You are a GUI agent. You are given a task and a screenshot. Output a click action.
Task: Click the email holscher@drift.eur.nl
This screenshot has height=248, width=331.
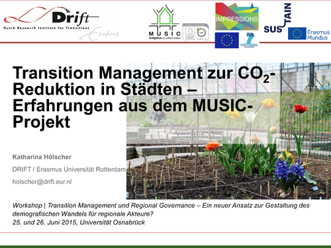pos(42,182)
